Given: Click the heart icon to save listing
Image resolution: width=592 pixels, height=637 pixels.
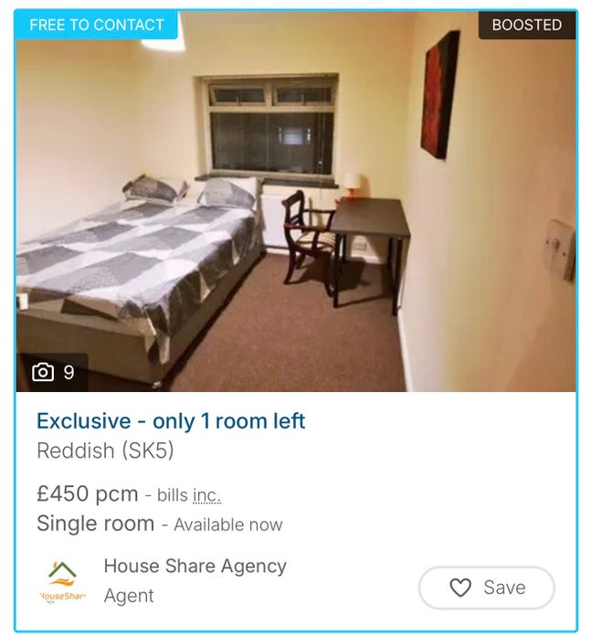Looking at the screenshot, I should pos(460,588).
